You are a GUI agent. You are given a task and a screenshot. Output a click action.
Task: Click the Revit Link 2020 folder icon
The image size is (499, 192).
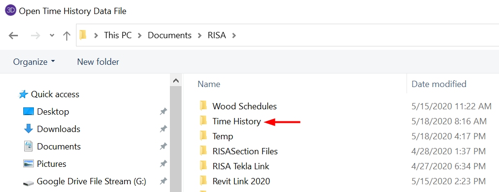pyautogui.click(x=203, y=181)
